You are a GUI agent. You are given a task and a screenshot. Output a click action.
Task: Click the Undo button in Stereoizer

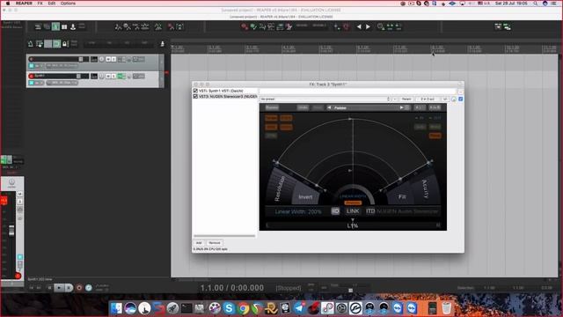point(303,107)
